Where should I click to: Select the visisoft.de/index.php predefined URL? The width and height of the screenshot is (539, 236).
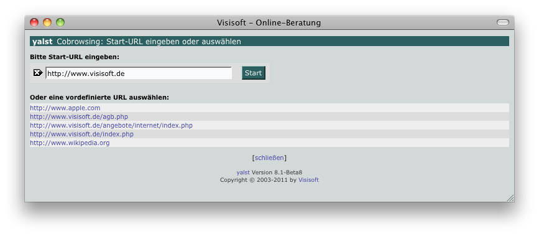[81, 134]
